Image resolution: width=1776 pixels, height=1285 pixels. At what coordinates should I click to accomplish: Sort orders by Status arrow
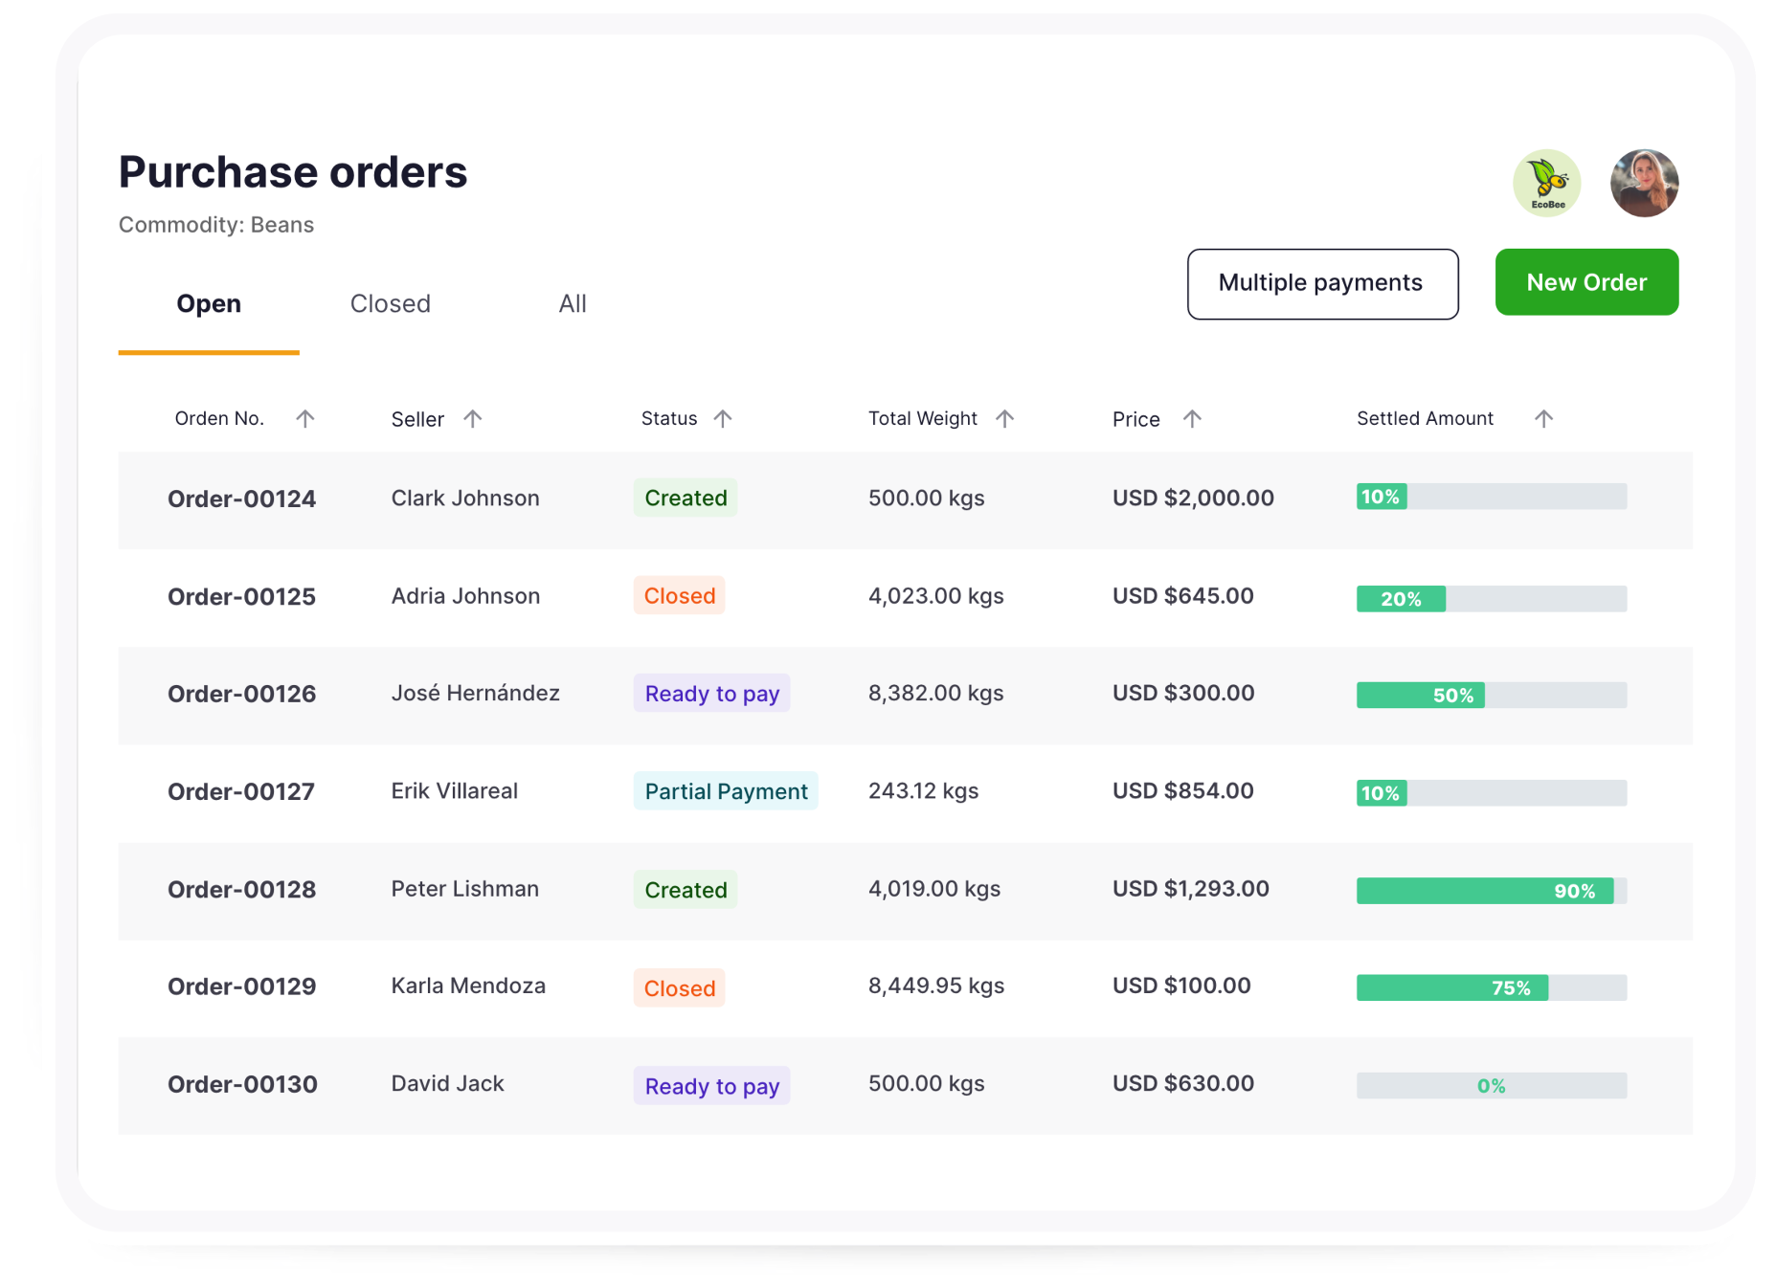pos(723,418)
